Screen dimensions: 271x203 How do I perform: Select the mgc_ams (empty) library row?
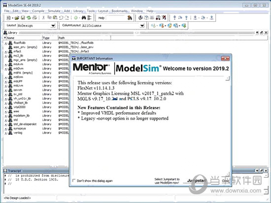pyautogui.click(x=26, y=60)
